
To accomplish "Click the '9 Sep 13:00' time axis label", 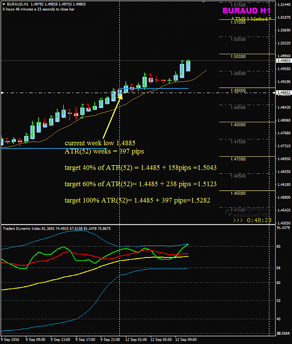I will (x=60, y=340).
